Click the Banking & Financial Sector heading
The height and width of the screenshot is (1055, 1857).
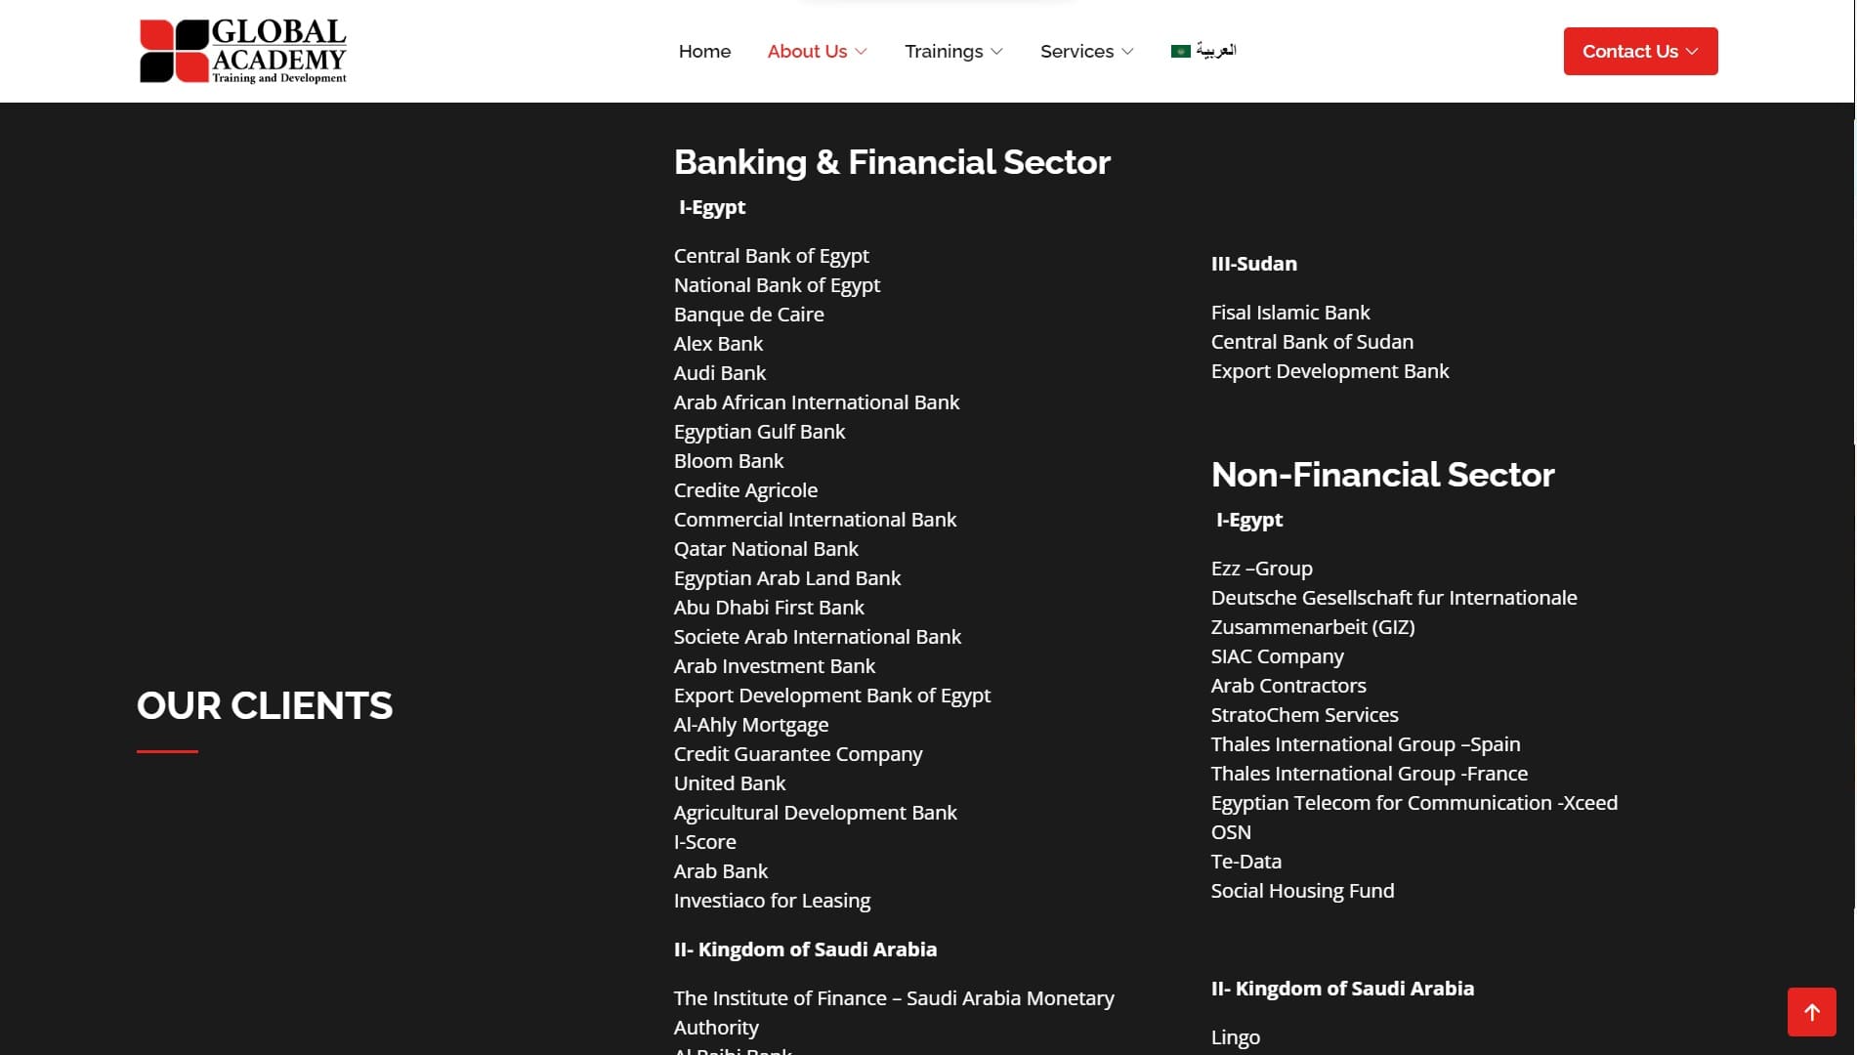[892, 162]
